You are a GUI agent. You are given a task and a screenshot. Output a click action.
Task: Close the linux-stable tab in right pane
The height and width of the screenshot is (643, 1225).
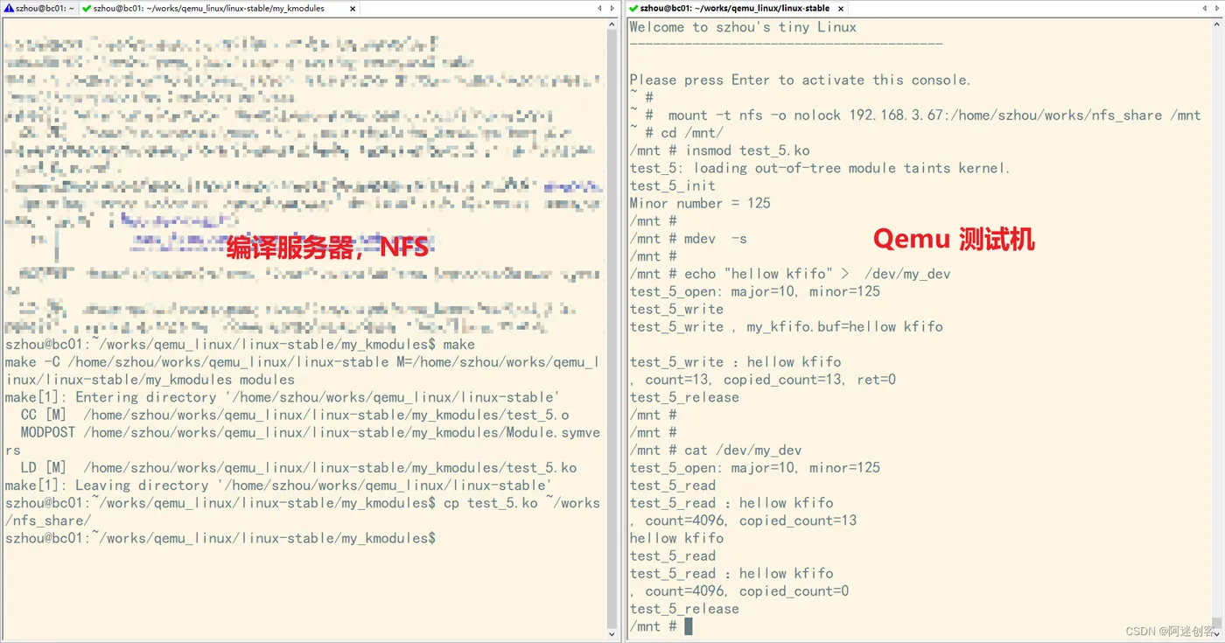[841, 8]
